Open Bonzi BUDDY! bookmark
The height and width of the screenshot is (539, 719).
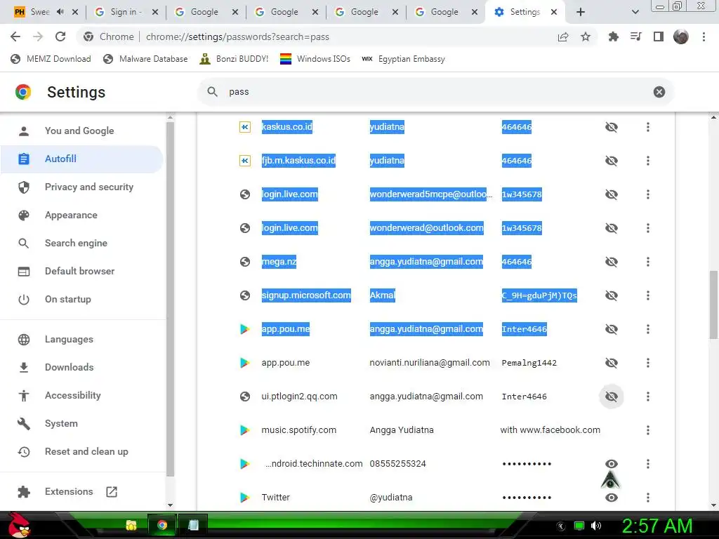click(234, 59)
